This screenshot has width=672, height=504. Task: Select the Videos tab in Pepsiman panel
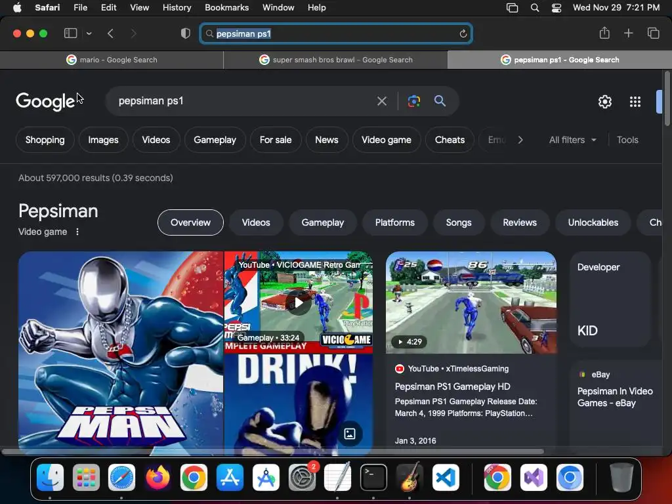click(x=256, y=222)
